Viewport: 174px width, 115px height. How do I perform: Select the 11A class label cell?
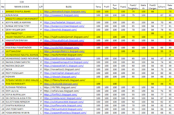click(x=22, y=2)
